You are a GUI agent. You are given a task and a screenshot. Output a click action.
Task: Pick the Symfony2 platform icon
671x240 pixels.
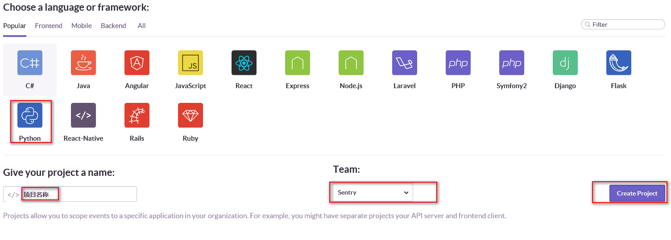[x=512, y=63]
